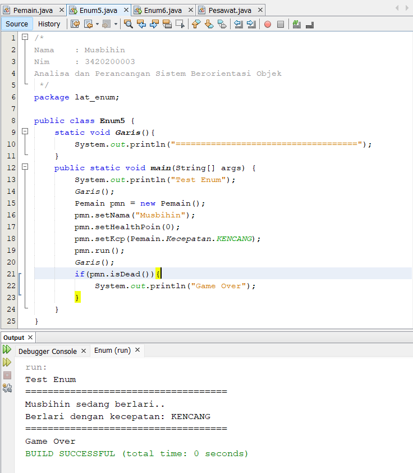This screenshot has height=473, width=413.
Task: Close the Pemain.java tab
Action: (62, 10)
